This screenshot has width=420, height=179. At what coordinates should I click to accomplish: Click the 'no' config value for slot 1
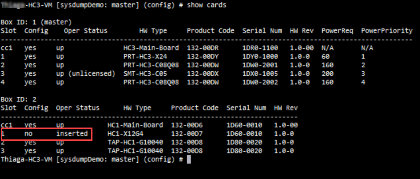click(x=28, y=134)
